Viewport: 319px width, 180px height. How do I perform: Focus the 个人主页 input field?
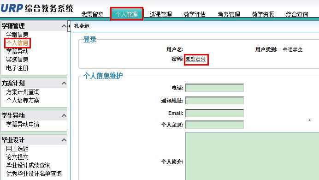(x=215, y=125)
